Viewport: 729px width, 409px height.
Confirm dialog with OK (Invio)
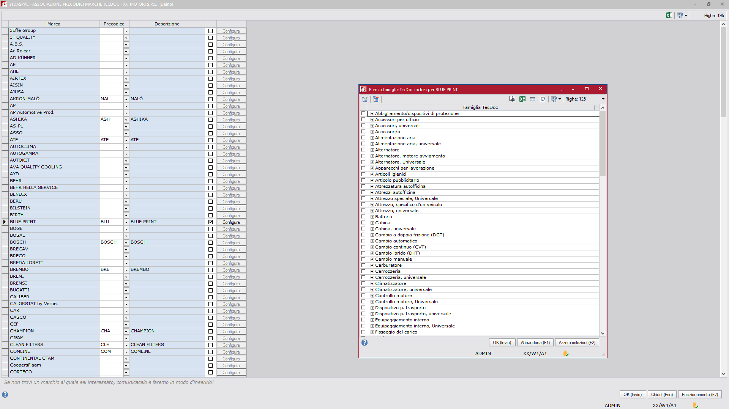tap(502, 343)
